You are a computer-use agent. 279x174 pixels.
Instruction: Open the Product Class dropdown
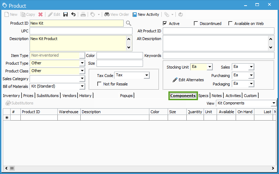(82, 71)
